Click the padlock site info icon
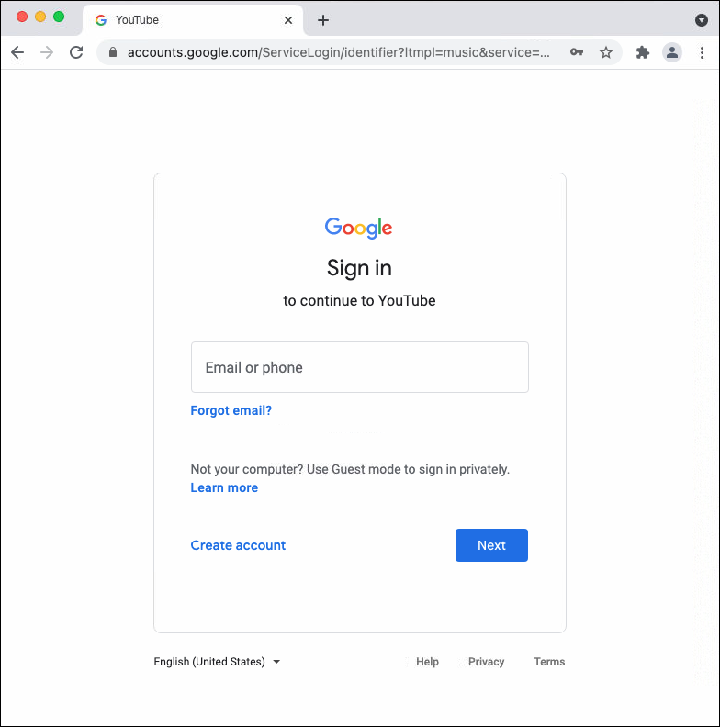 [x=114, y=52]
